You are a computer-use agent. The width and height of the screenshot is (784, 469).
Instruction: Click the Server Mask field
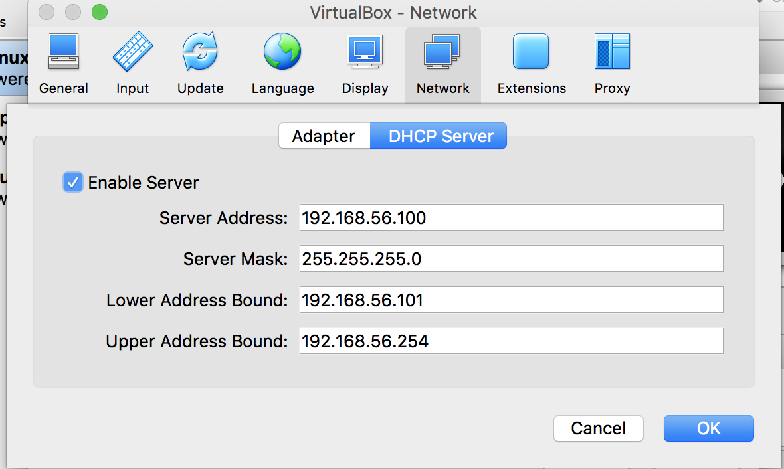[511, 258]
